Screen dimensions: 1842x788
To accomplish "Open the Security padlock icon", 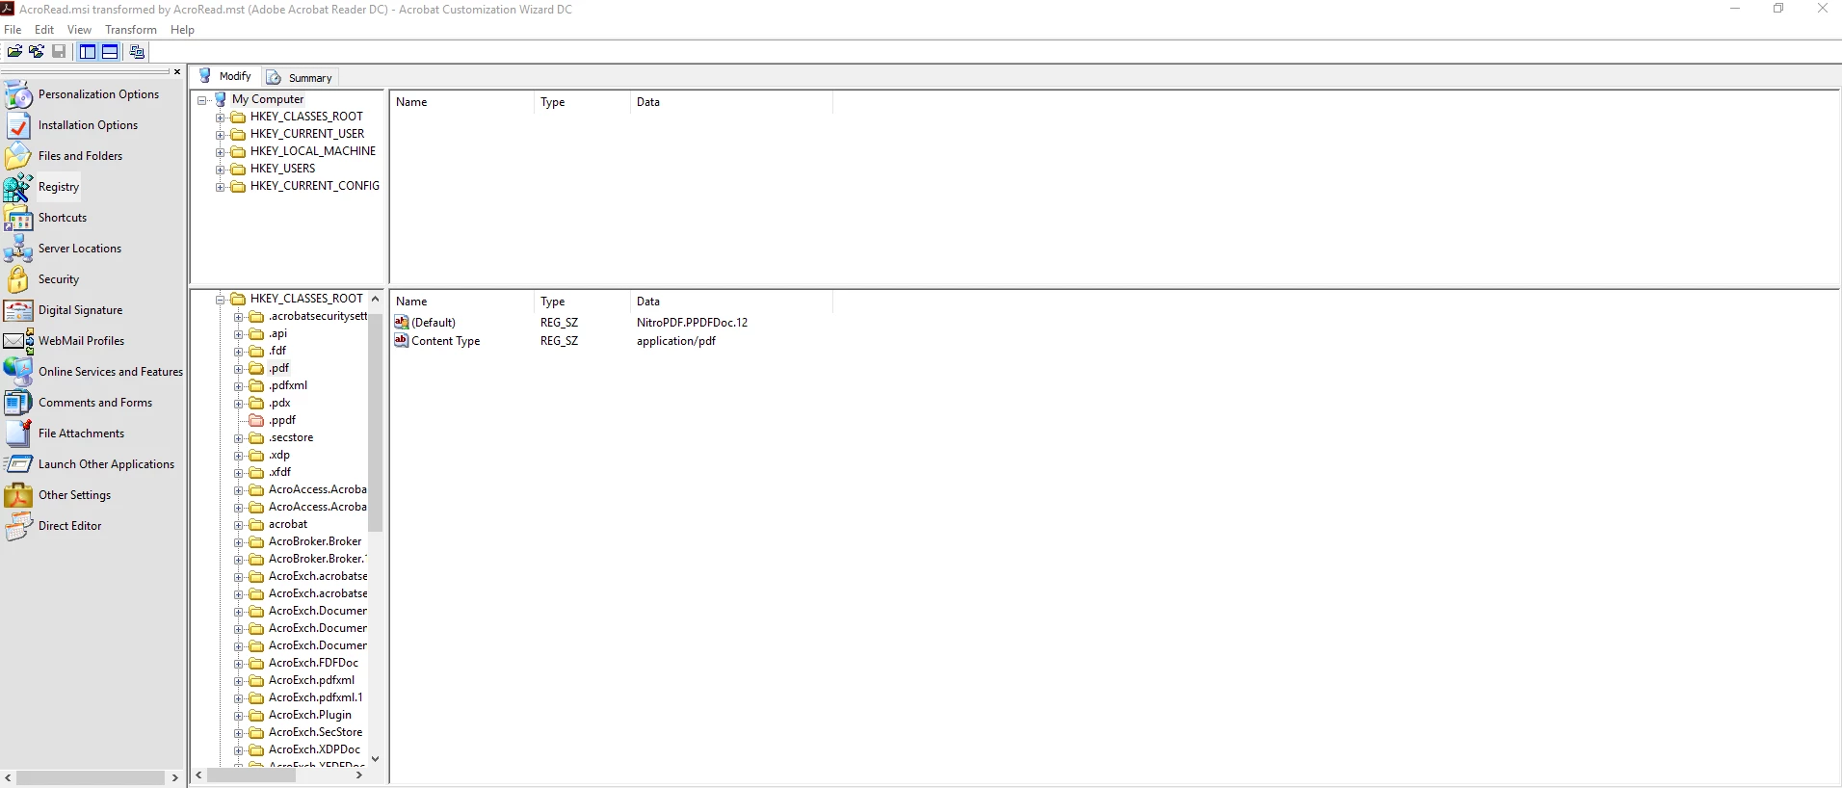I will click(18, 279).
